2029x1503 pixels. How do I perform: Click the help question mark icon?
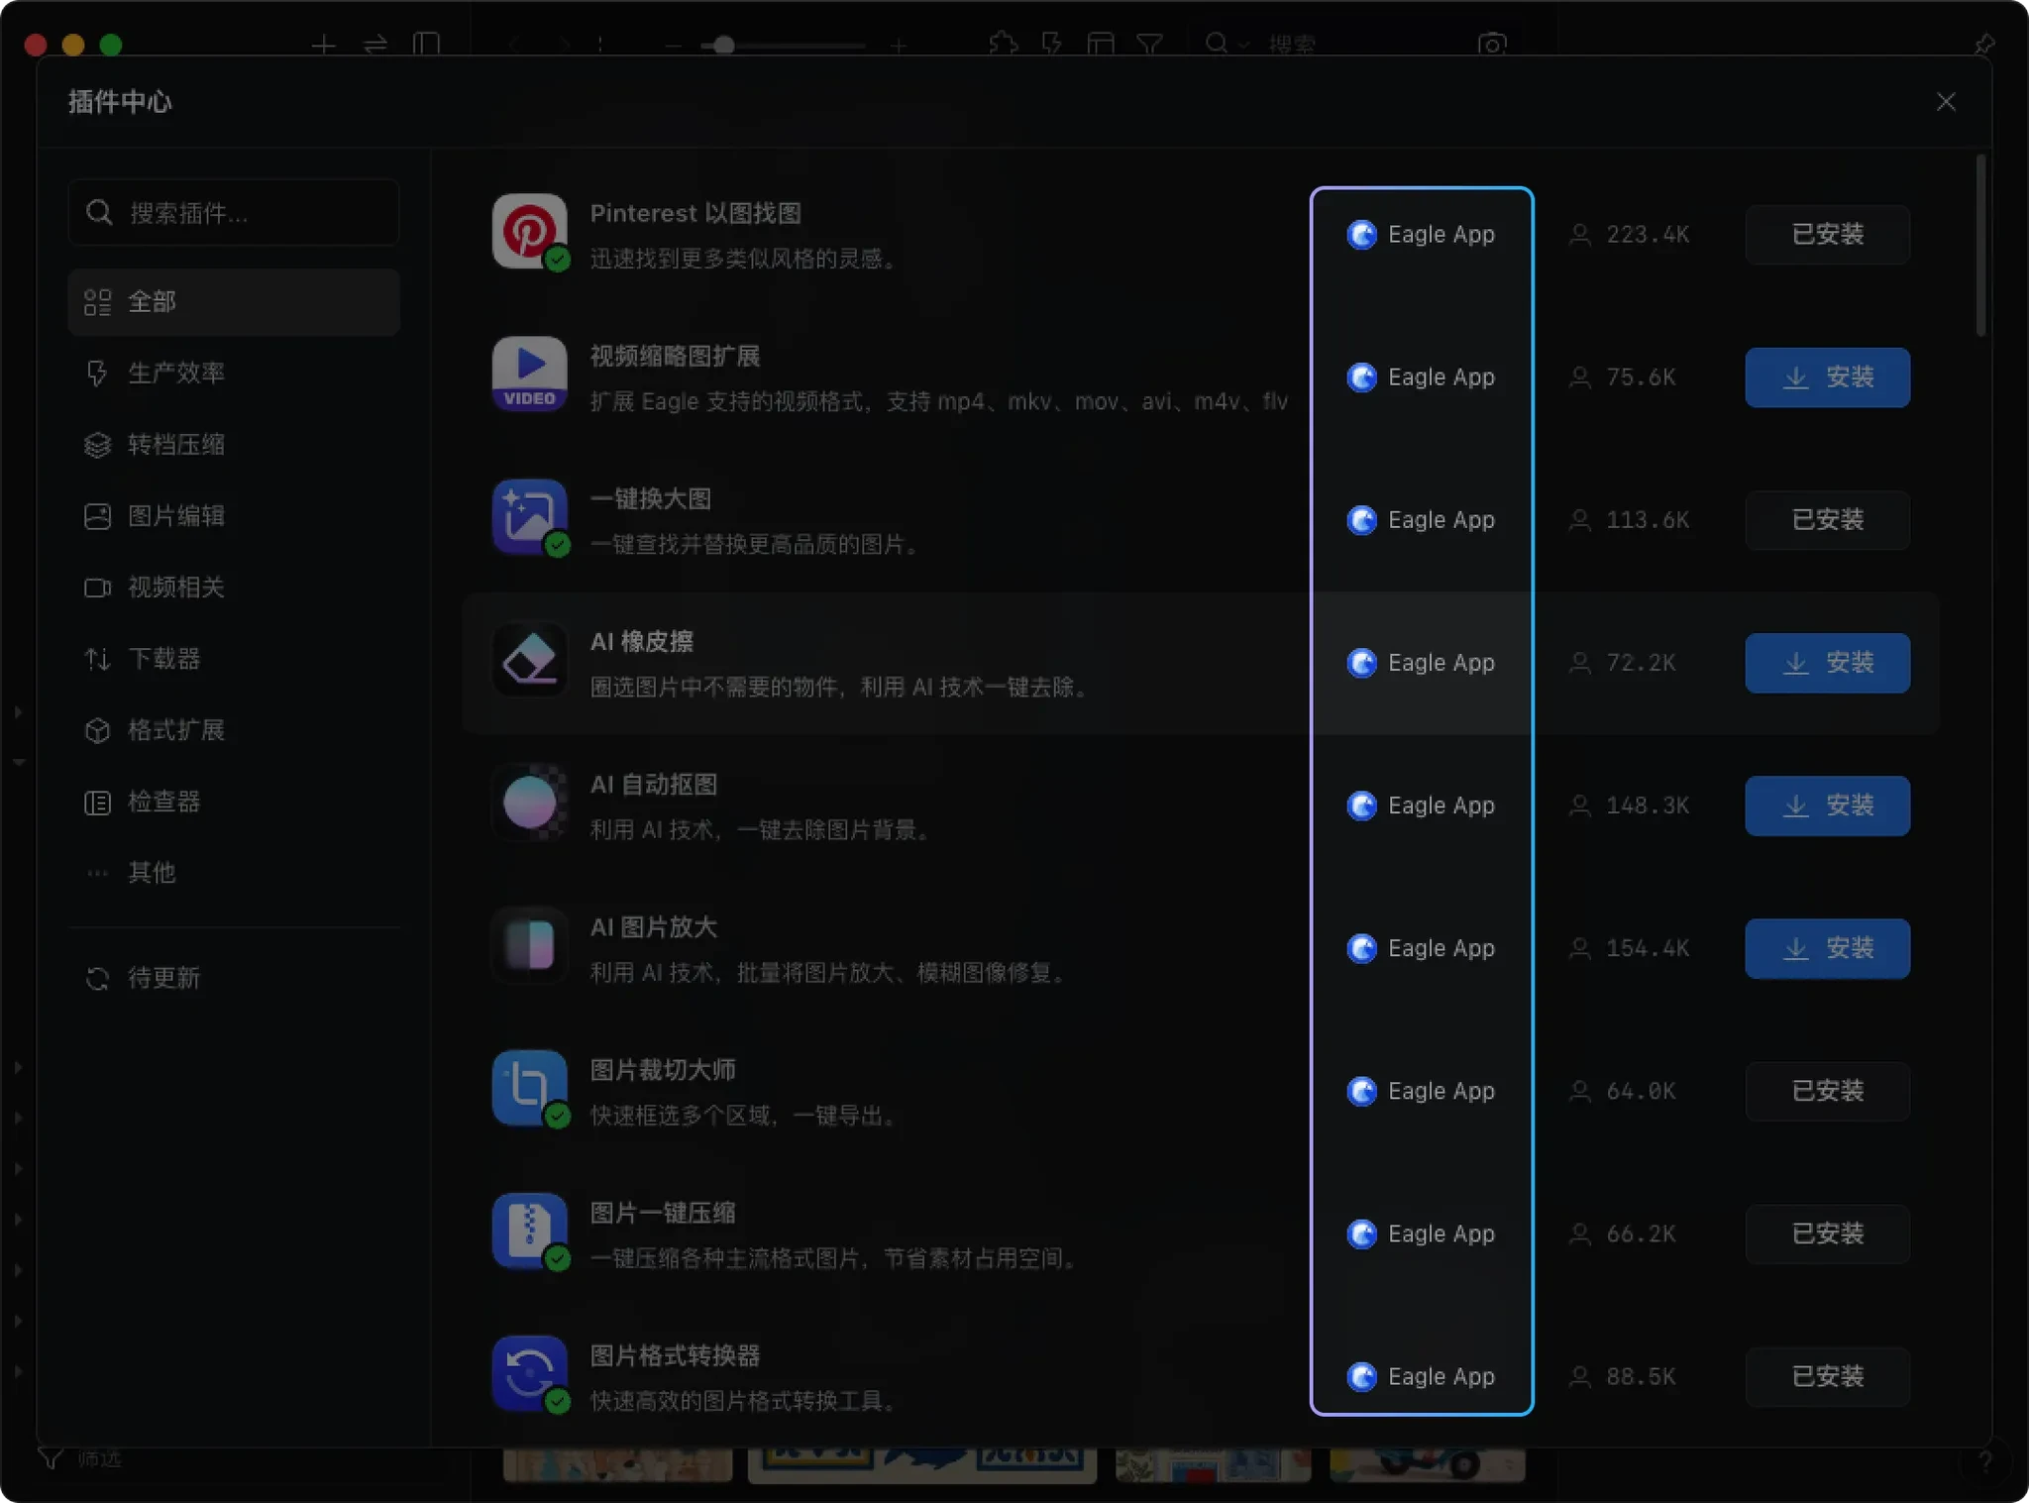[1984, 1461]
